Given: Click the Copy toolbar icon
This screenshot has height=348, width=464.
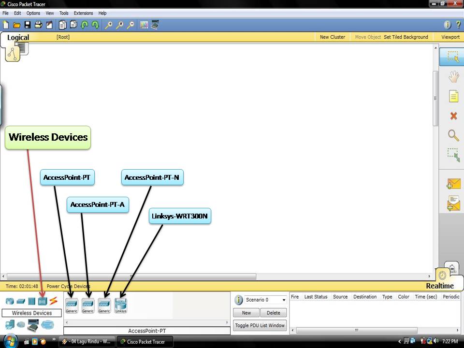Looking at the screenshot, I should point(62,25).
